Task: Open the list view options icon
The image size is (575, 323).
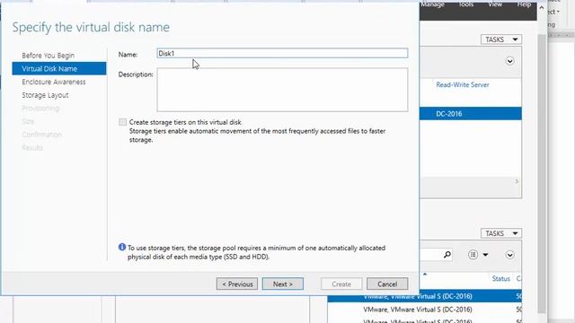Action: pyautogui.click(x=473, y=255)
